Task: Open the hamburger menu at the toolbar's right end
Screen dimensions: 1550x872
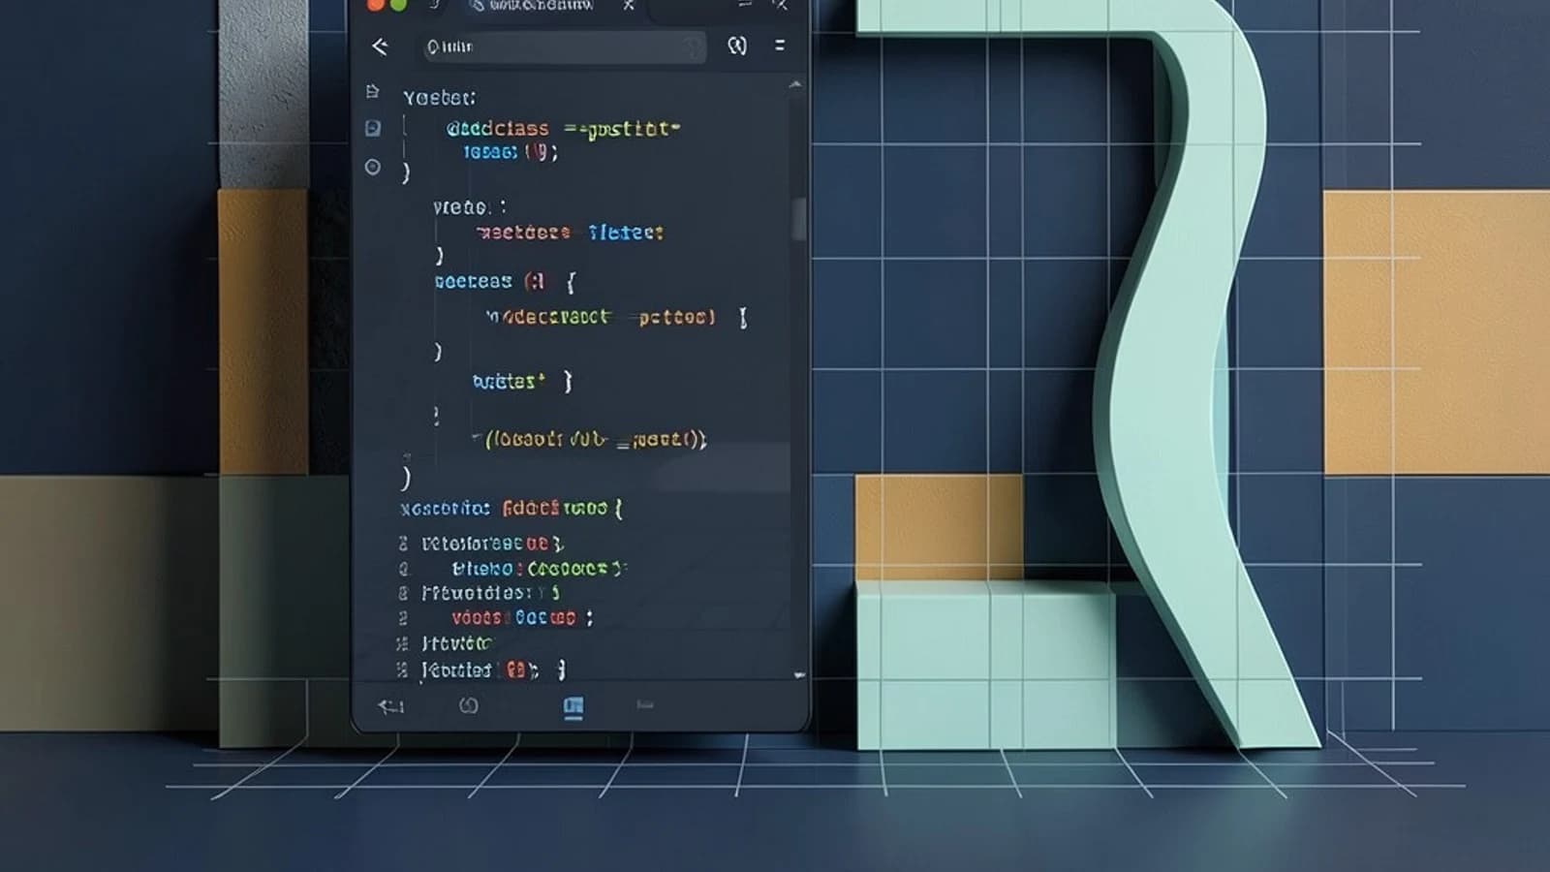Action: pyautogui.click(x=780, y=46)
